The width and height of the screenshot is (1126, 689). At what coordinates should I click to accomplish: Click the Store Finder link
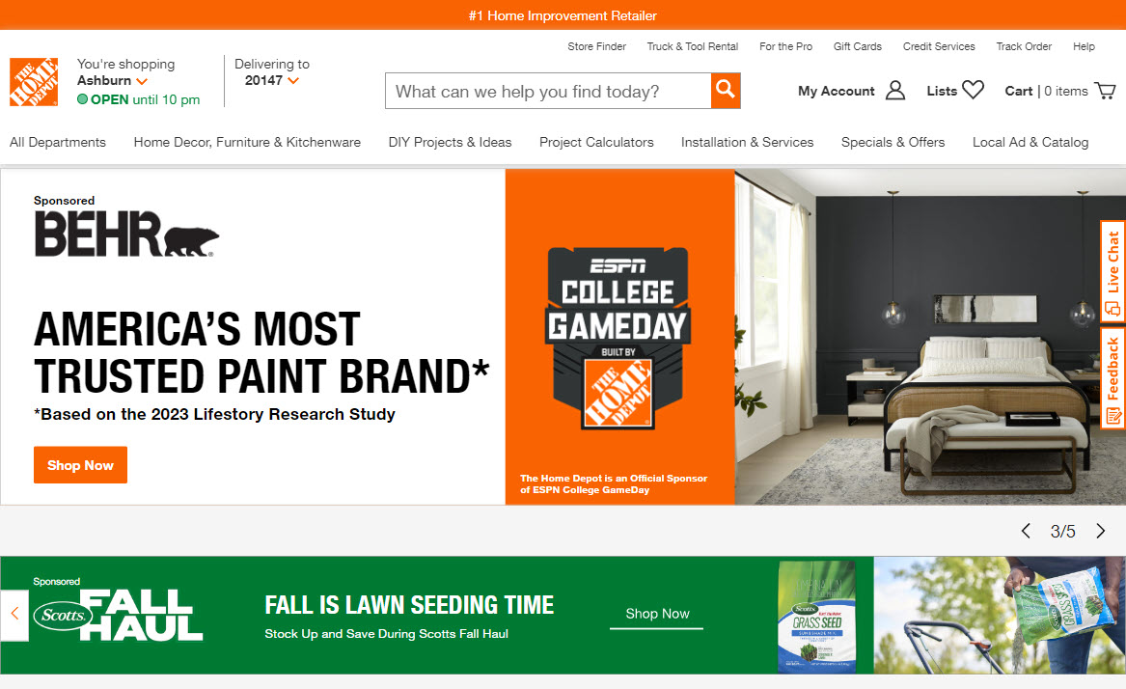[596, 46]
